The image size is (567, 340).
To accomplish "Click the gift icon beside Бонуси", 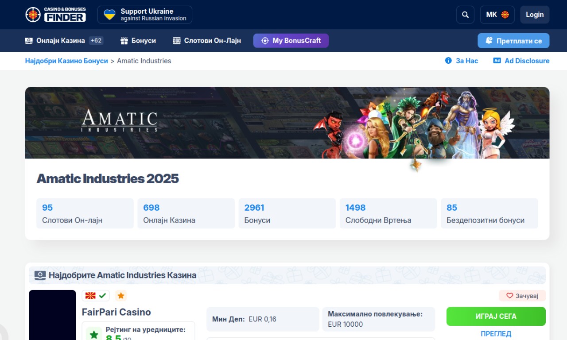I will point(124,41).
